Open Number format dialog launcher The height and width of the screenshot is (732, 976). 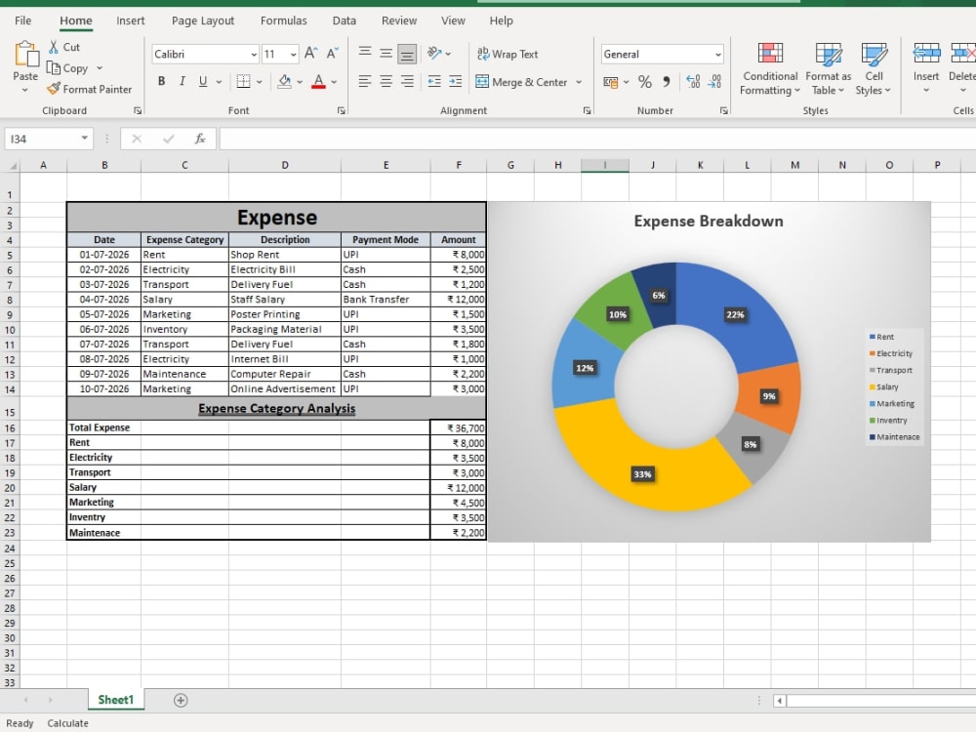pyautogui.click(x=724, y=110)
